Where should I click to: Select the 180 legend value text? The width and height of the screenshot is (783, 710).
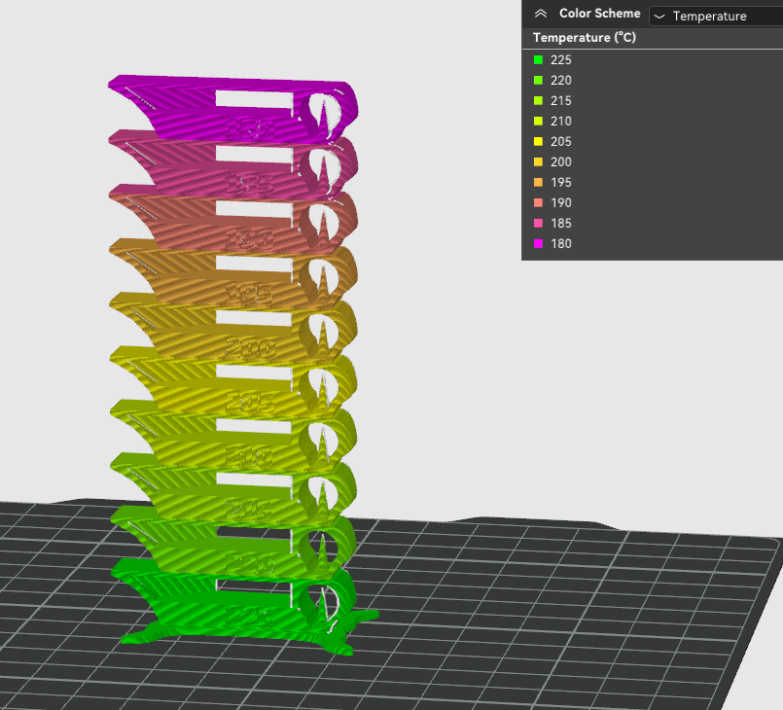point(561,244)
